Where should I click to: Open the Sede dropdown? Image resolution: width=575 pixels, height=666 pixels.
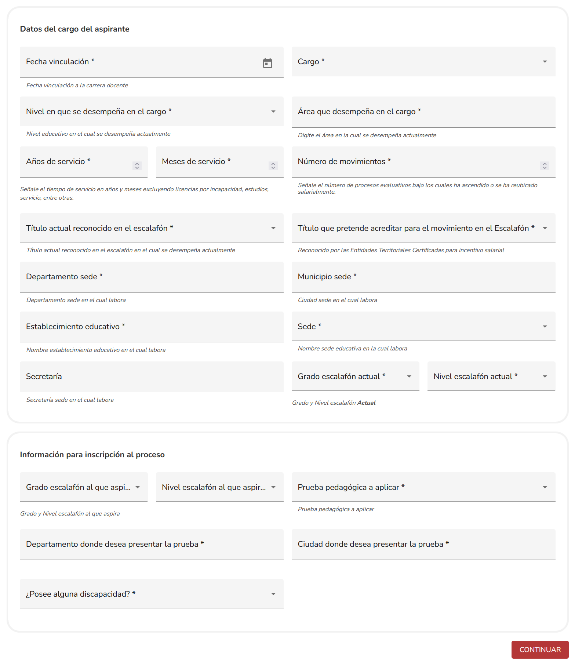point(423,327)
